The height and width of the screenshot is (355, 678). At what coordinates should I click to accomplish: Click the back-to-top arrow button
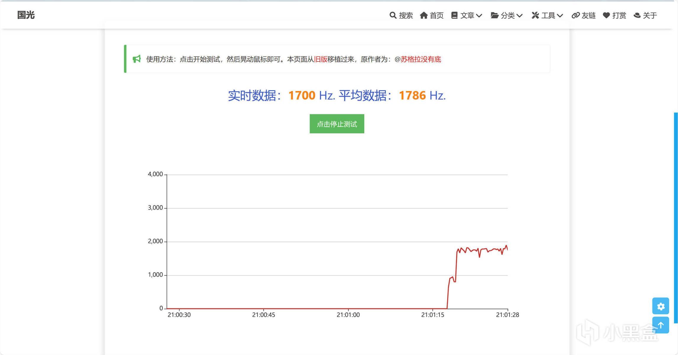click(x=661, y=325)
